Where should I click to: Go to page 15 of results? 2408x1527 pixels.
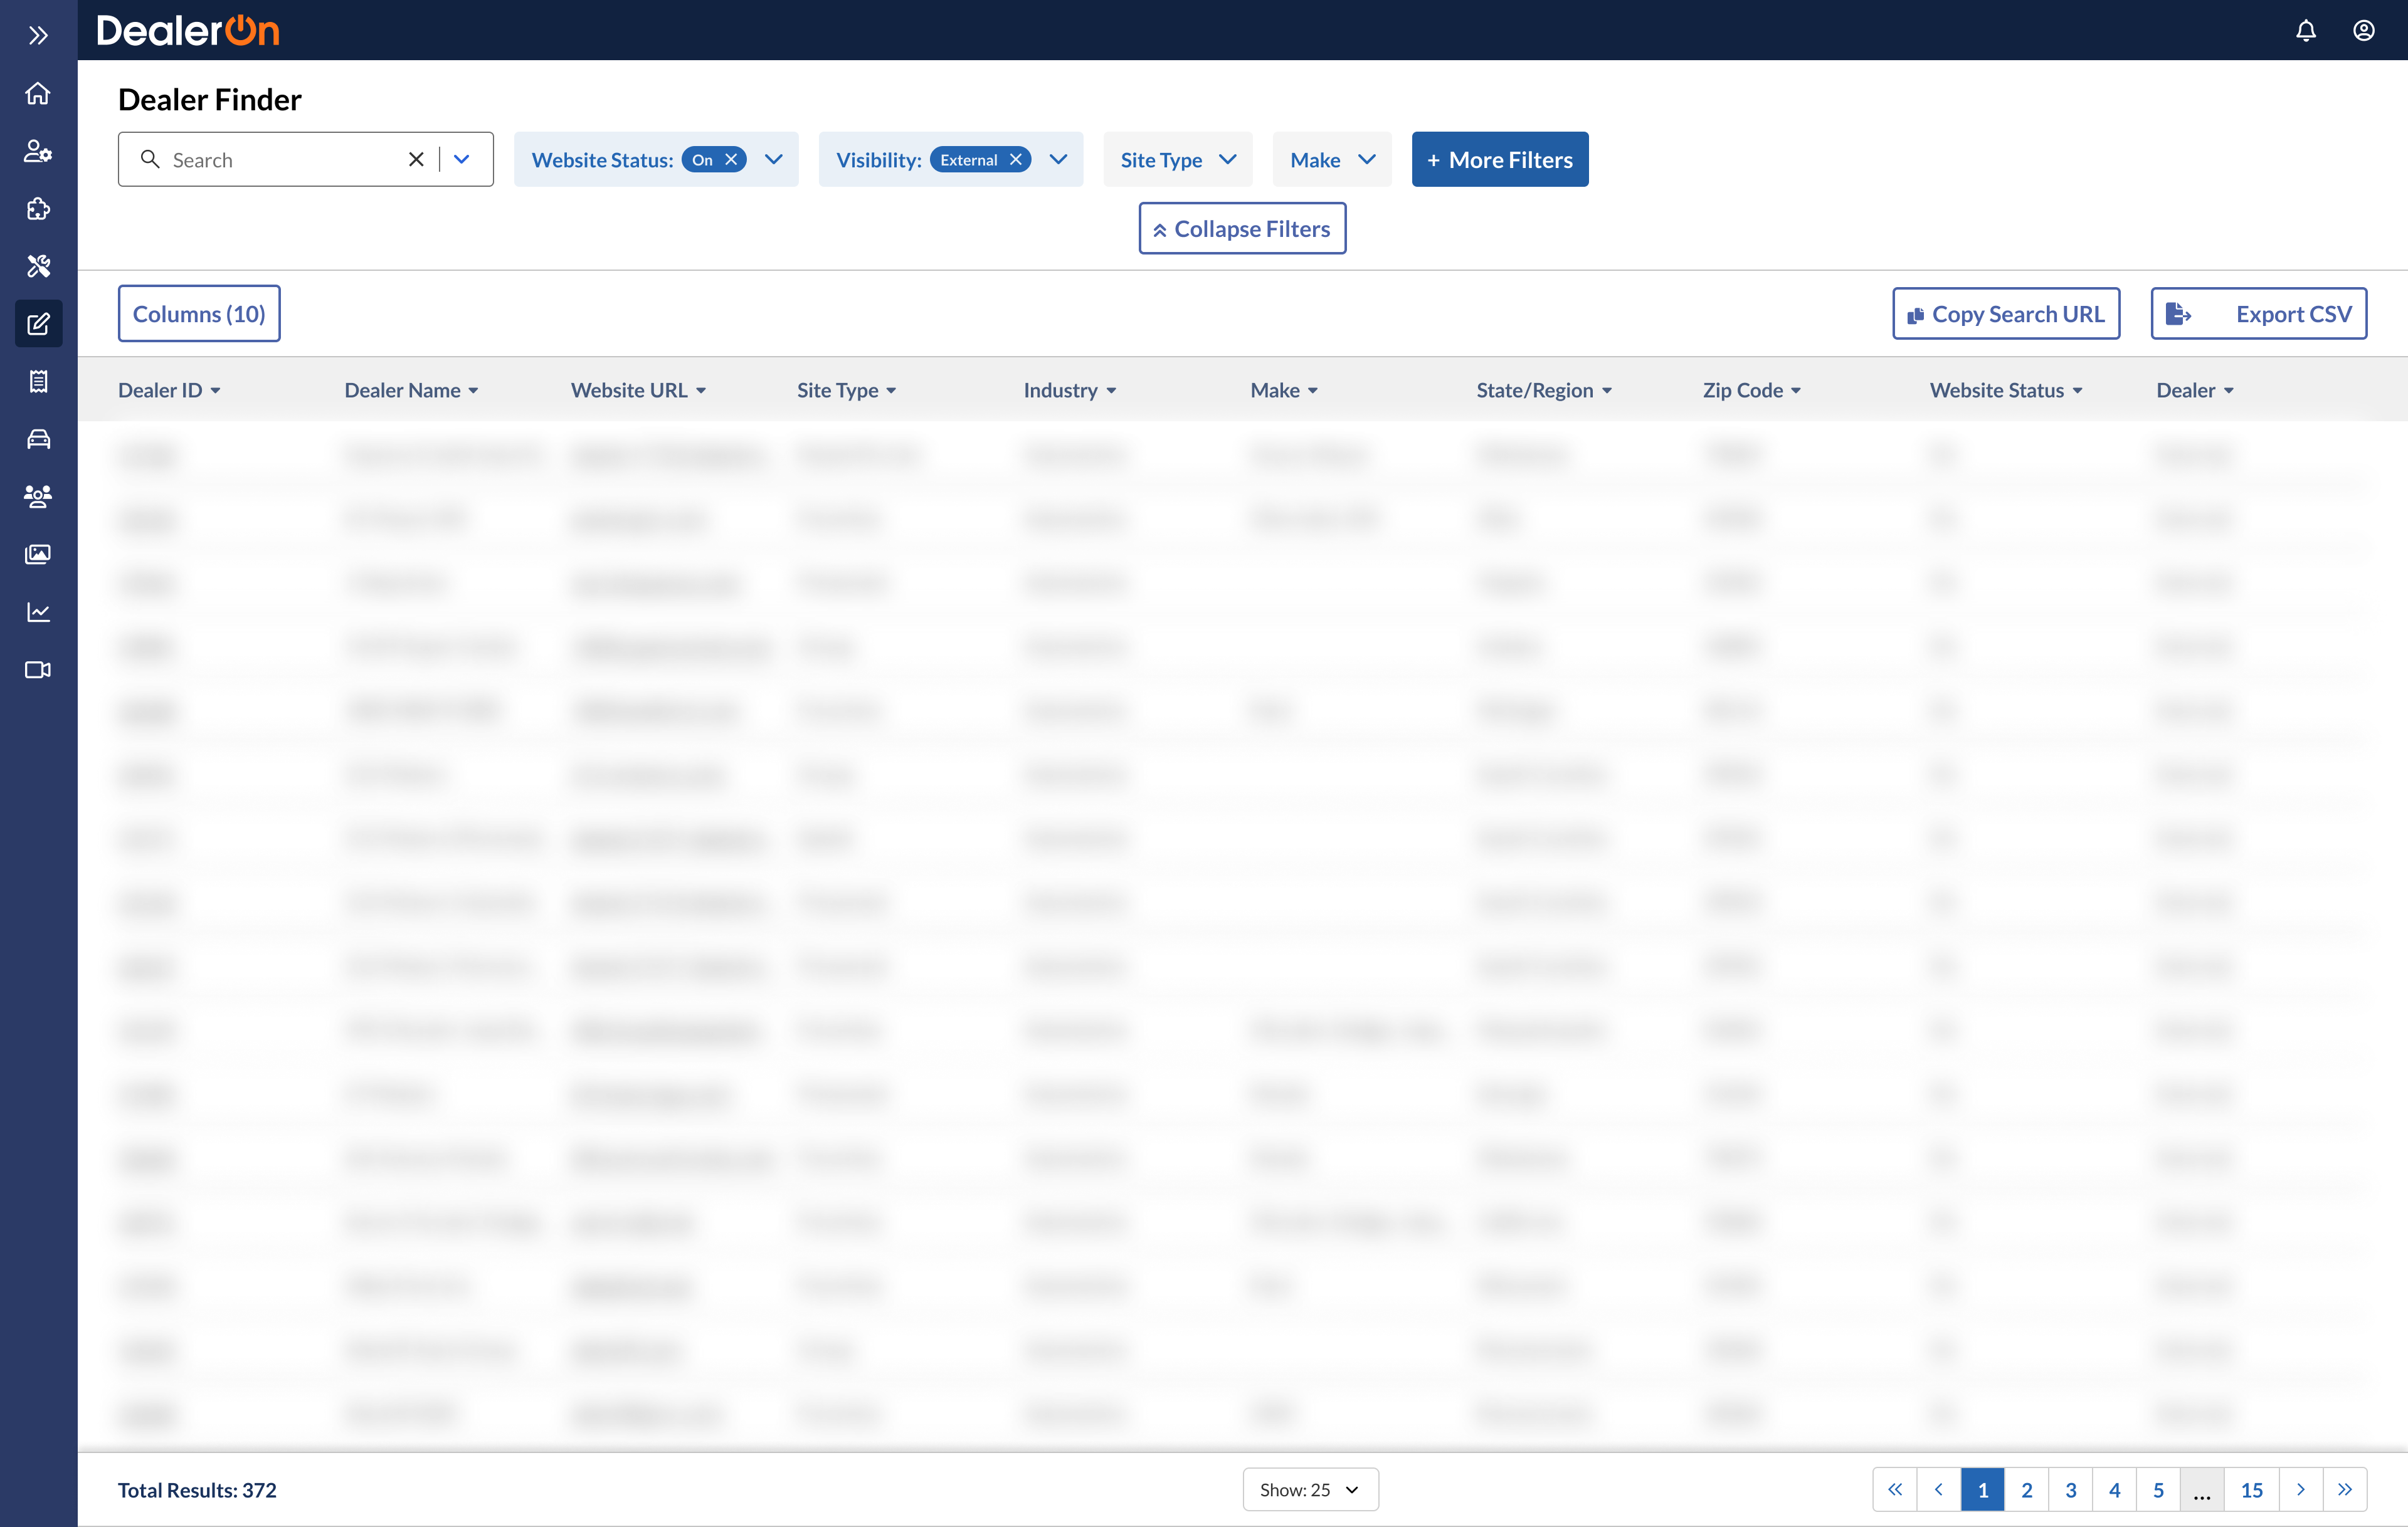[x=2252, y=1489]
